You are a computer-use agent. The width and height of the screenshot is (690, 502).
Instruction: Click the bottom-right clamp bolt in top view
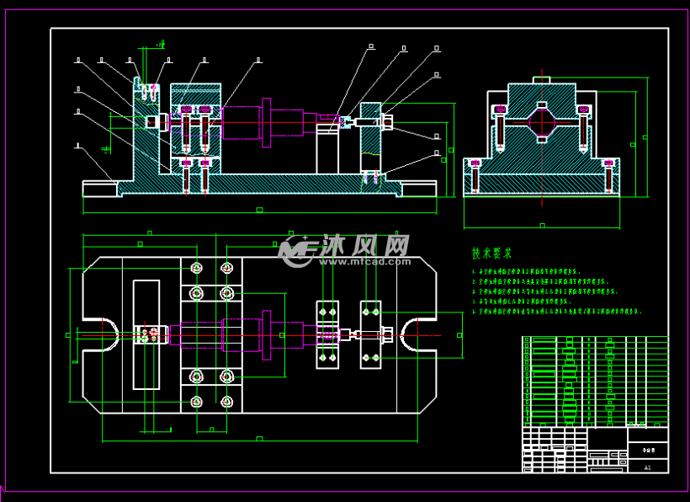click(226, 402)
